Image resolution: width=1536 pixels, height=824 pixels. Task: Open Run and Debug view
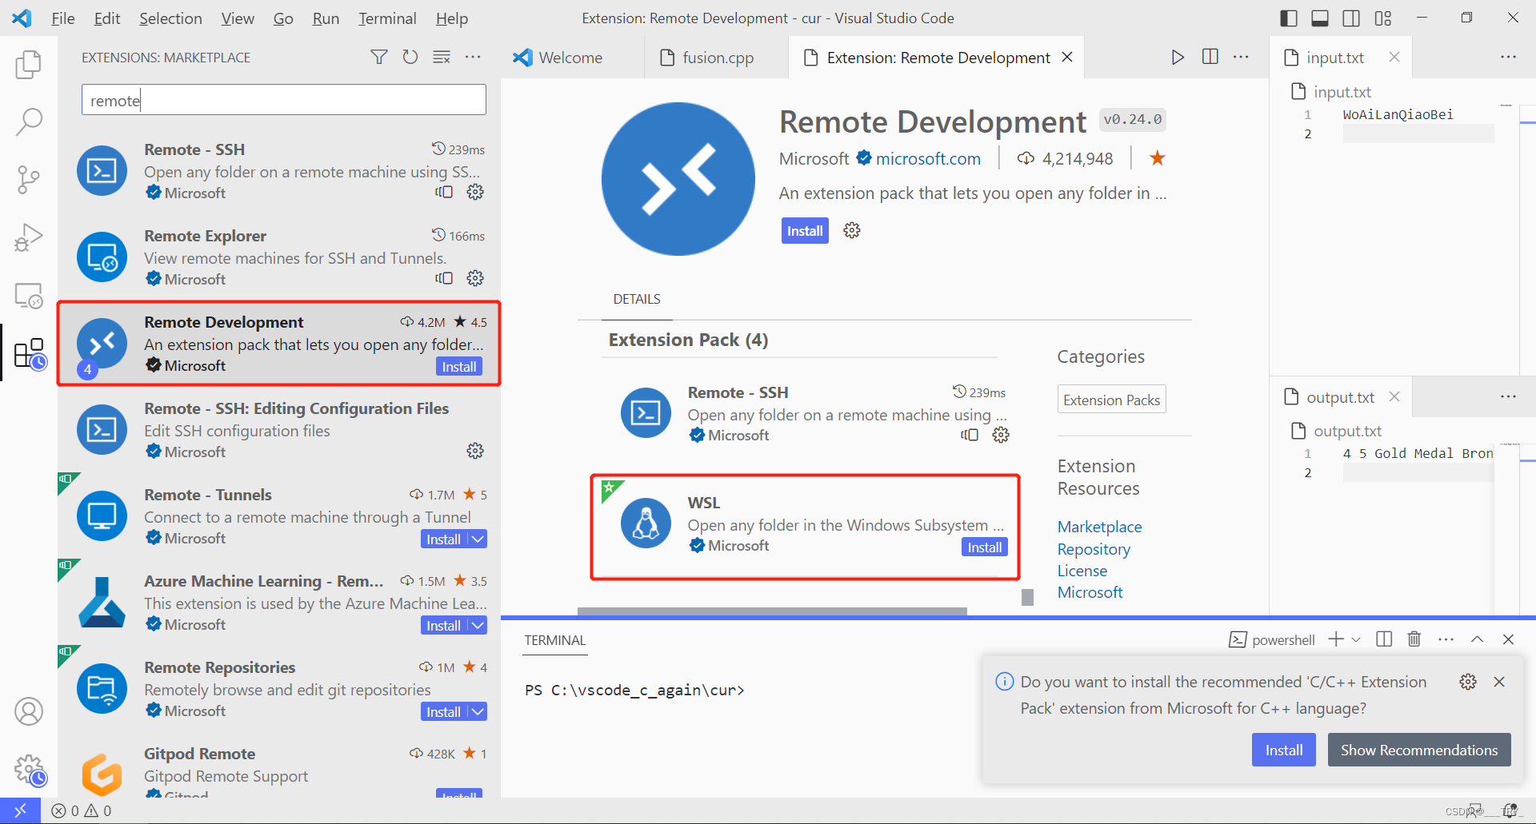(x=29, y=237)
